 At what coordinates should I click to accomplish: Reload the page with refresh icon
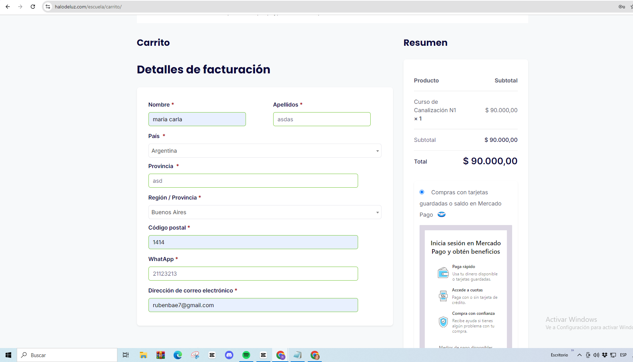pos(33,7)
